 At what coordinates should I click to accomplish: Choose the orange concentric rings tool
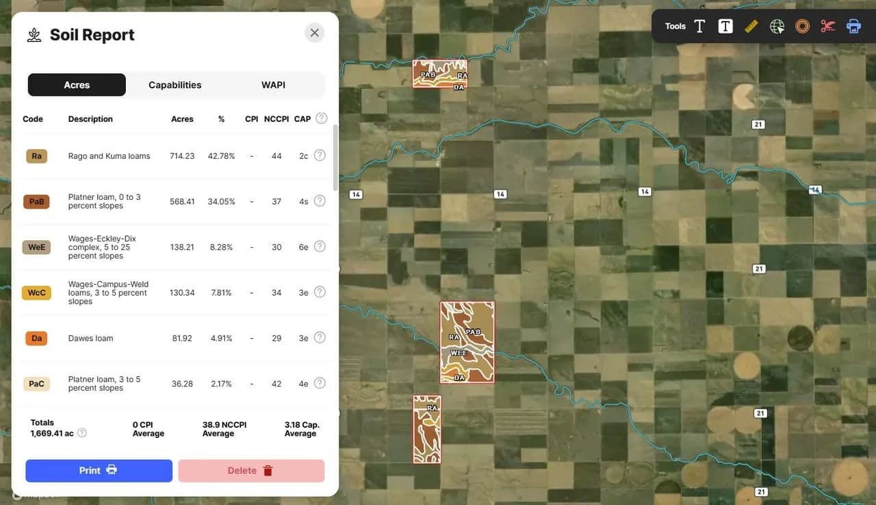(x=803, y=26)
